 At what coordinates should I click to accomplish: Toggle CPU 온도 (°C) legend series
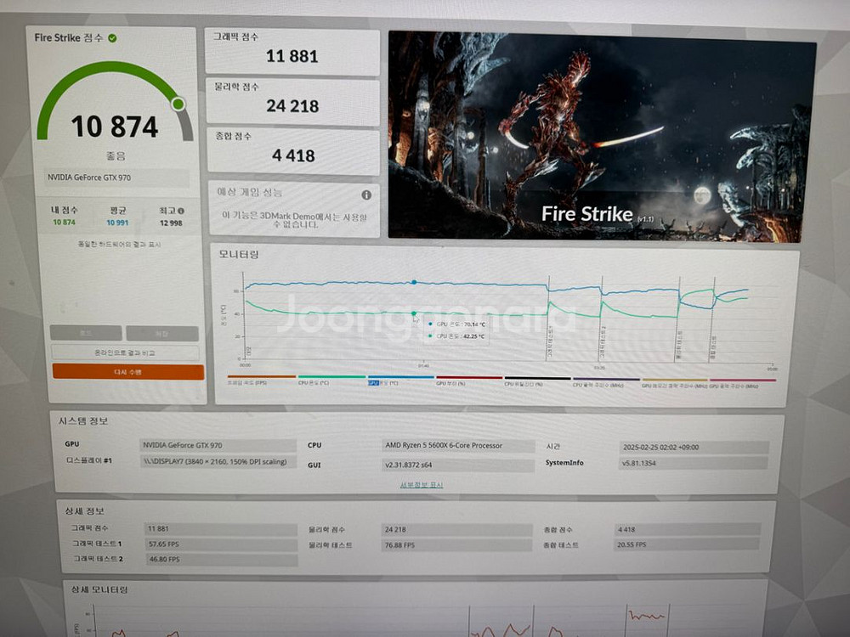331,381
